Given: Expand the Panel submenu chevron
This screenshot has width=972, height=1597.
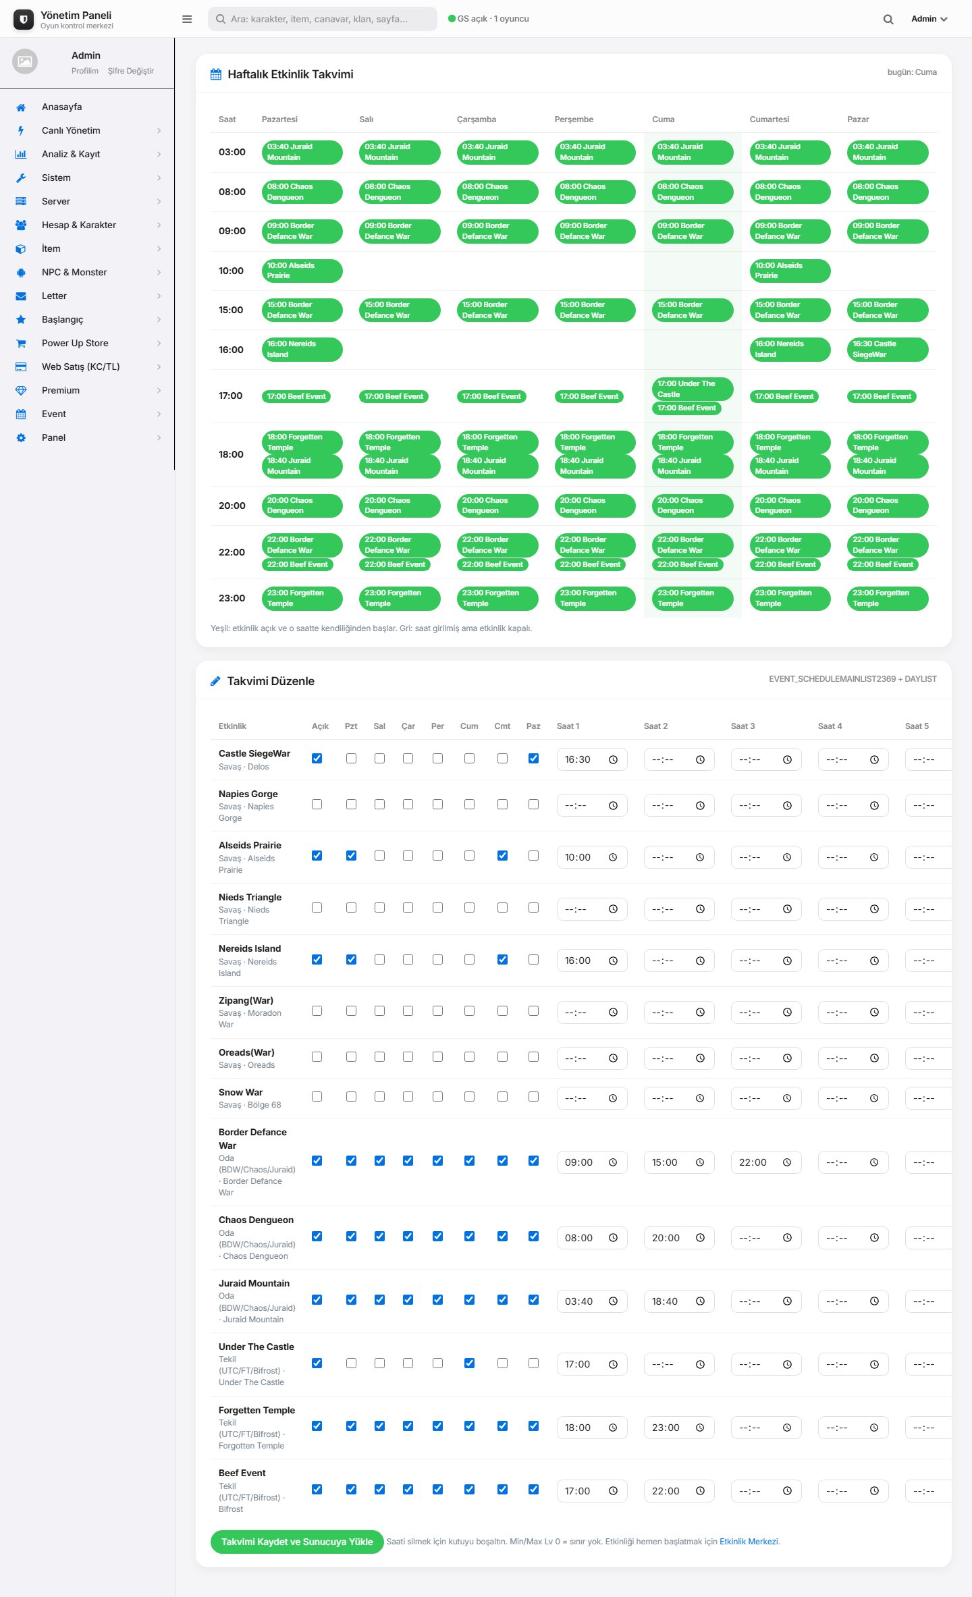Looking at the screenshot, I should tap(159, 438).
